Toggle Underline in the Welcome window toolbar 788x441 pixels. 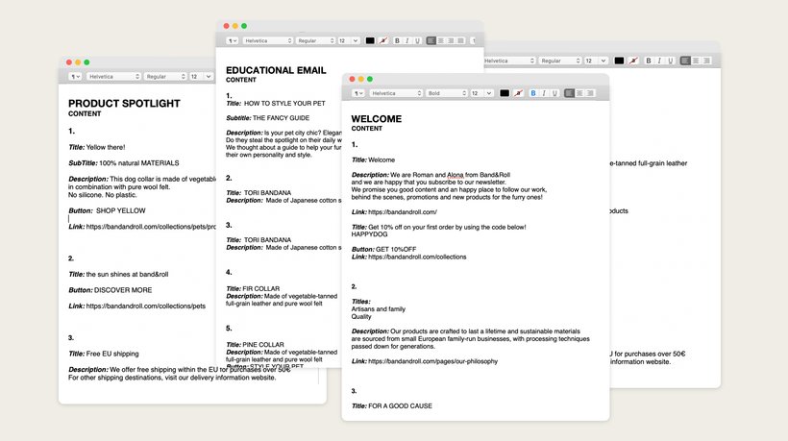[554, 93]
